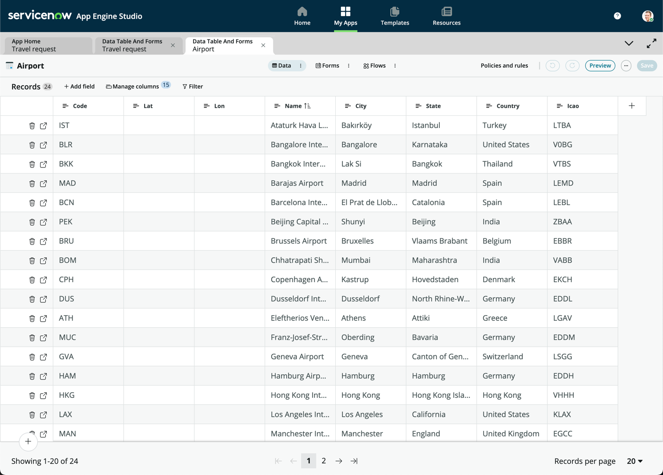
Task: Open the My Apps section
Action: click(x=346, y=16)
